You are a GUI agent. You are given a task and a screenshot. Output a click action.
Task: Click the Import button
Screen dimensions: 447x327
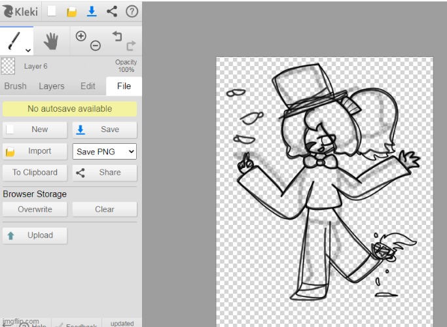point(35,151)
